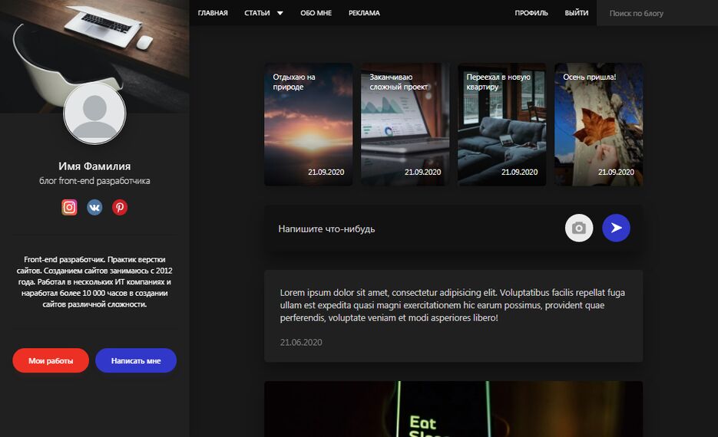Open the Отдыхаю на природе story card

click(x=309, y=124)
